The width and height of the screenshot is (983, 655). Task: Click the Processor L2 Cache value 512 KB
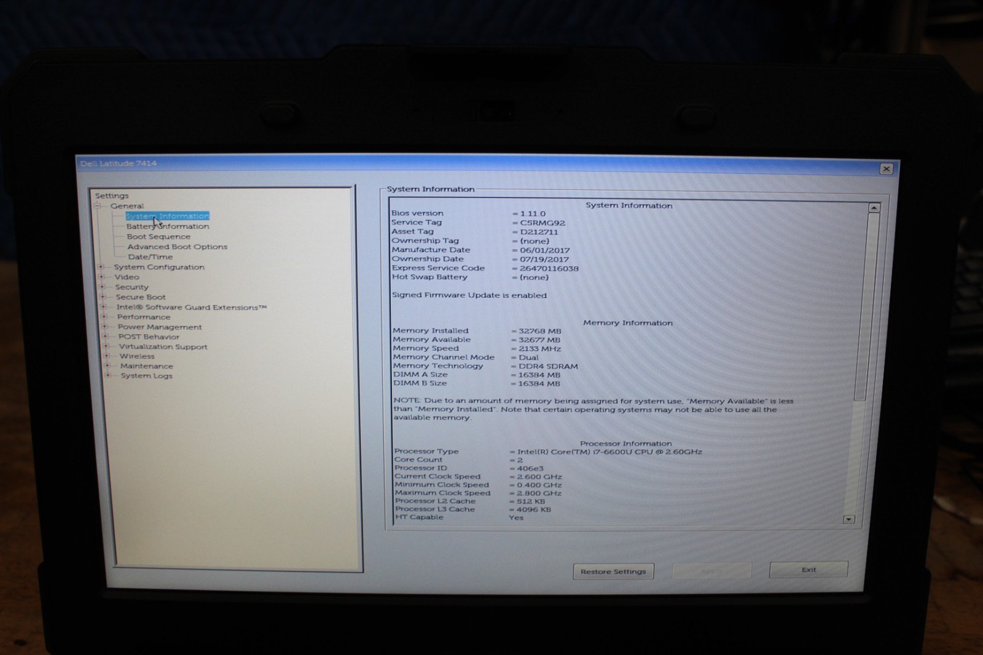[x=530, y=501]
